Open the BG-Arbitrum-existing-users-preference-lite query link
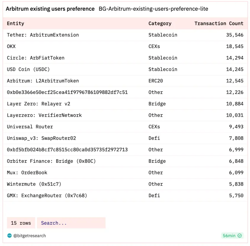This screenshot has height=246, width=250. coord(153,9)
